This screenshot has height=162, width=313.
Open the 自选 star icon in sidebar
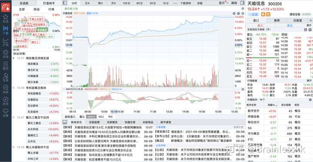(6, 17)
